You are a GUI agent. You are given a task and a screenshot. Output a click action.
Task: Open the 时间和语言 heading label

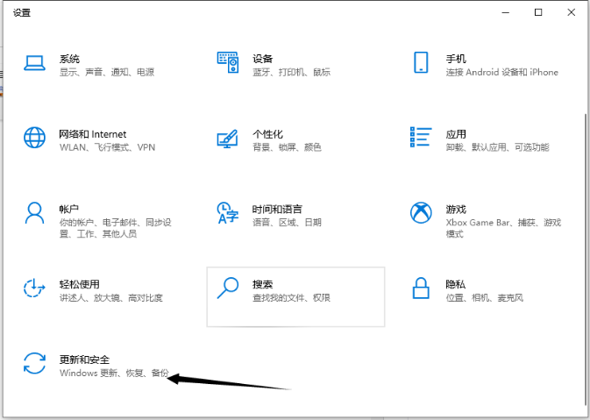point(277,210)
